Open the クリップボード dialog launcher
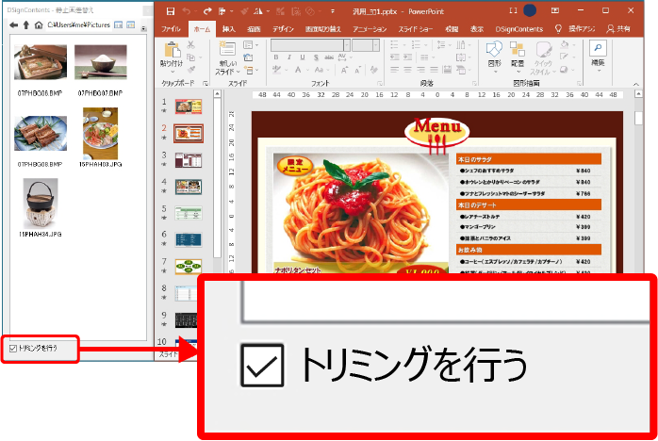The height and width of the screenshot is (441, 658). click(206, 84)
